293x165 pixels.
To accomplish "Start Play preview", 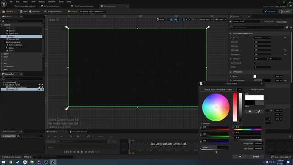I will [72, 11].
